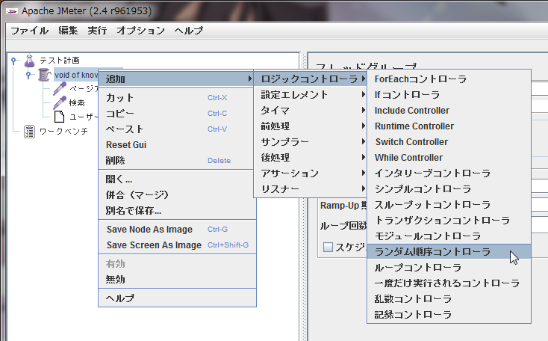Add a ループコントローラ
This screenshot has height=341, width=548.
[449, 268]
